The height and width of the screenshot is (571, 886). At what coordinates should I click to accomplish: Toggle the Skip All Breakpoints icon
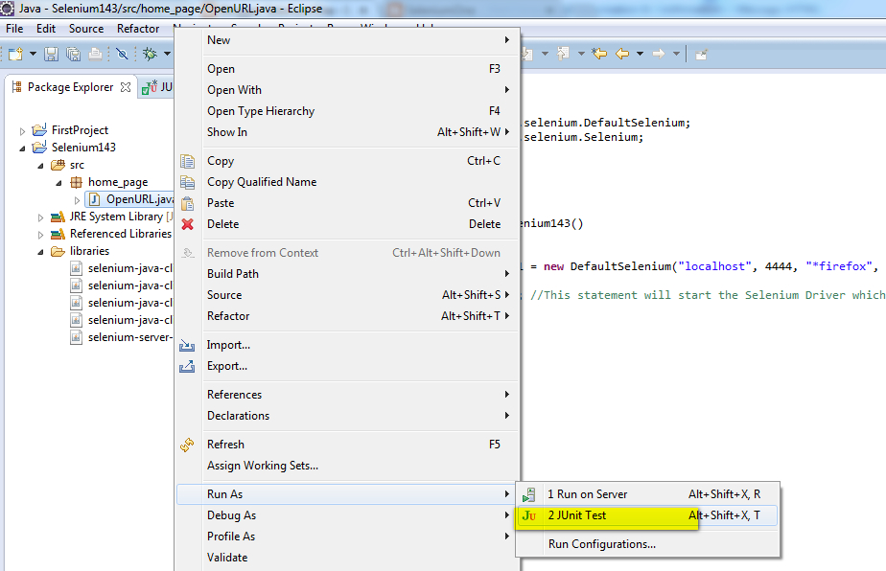122,54
